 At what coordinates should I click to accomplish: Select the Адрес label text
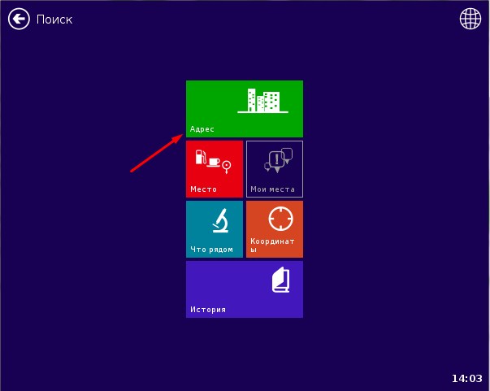coord(202,129)
